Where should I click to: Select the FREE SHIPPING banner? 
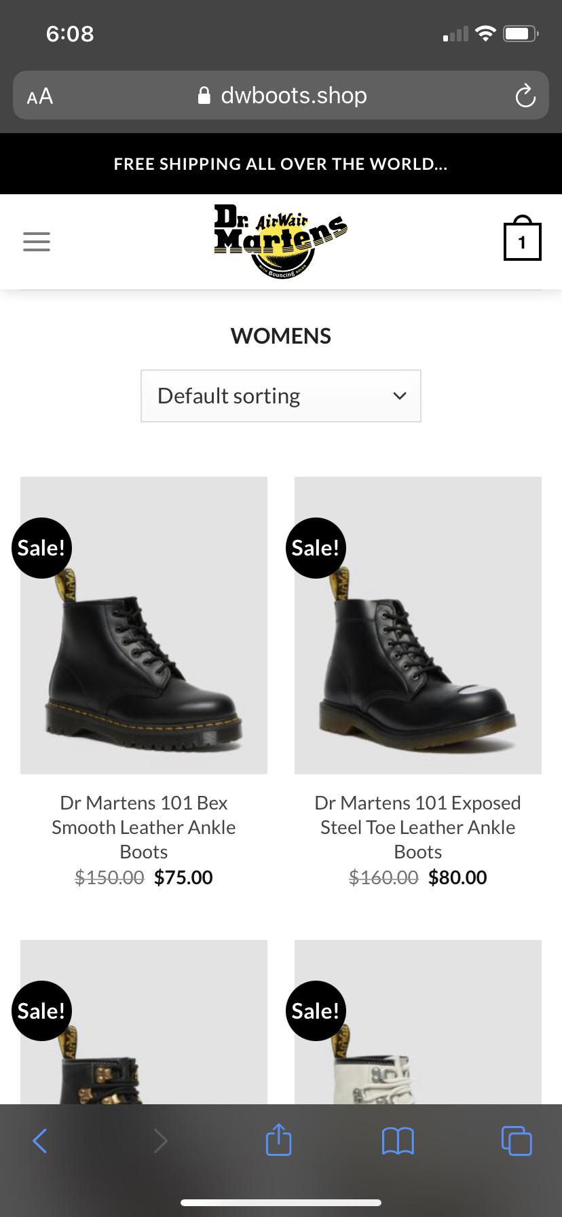[x=280, y=163]
